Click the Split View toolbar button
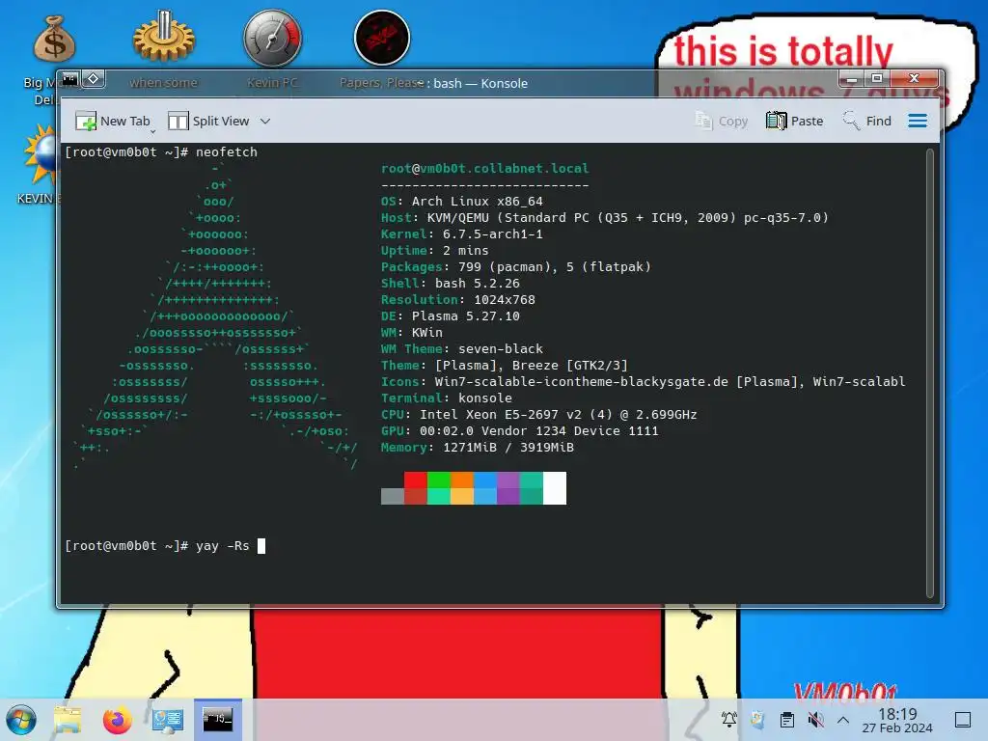This screenshot has height=741, width=988. pos(209,121)
